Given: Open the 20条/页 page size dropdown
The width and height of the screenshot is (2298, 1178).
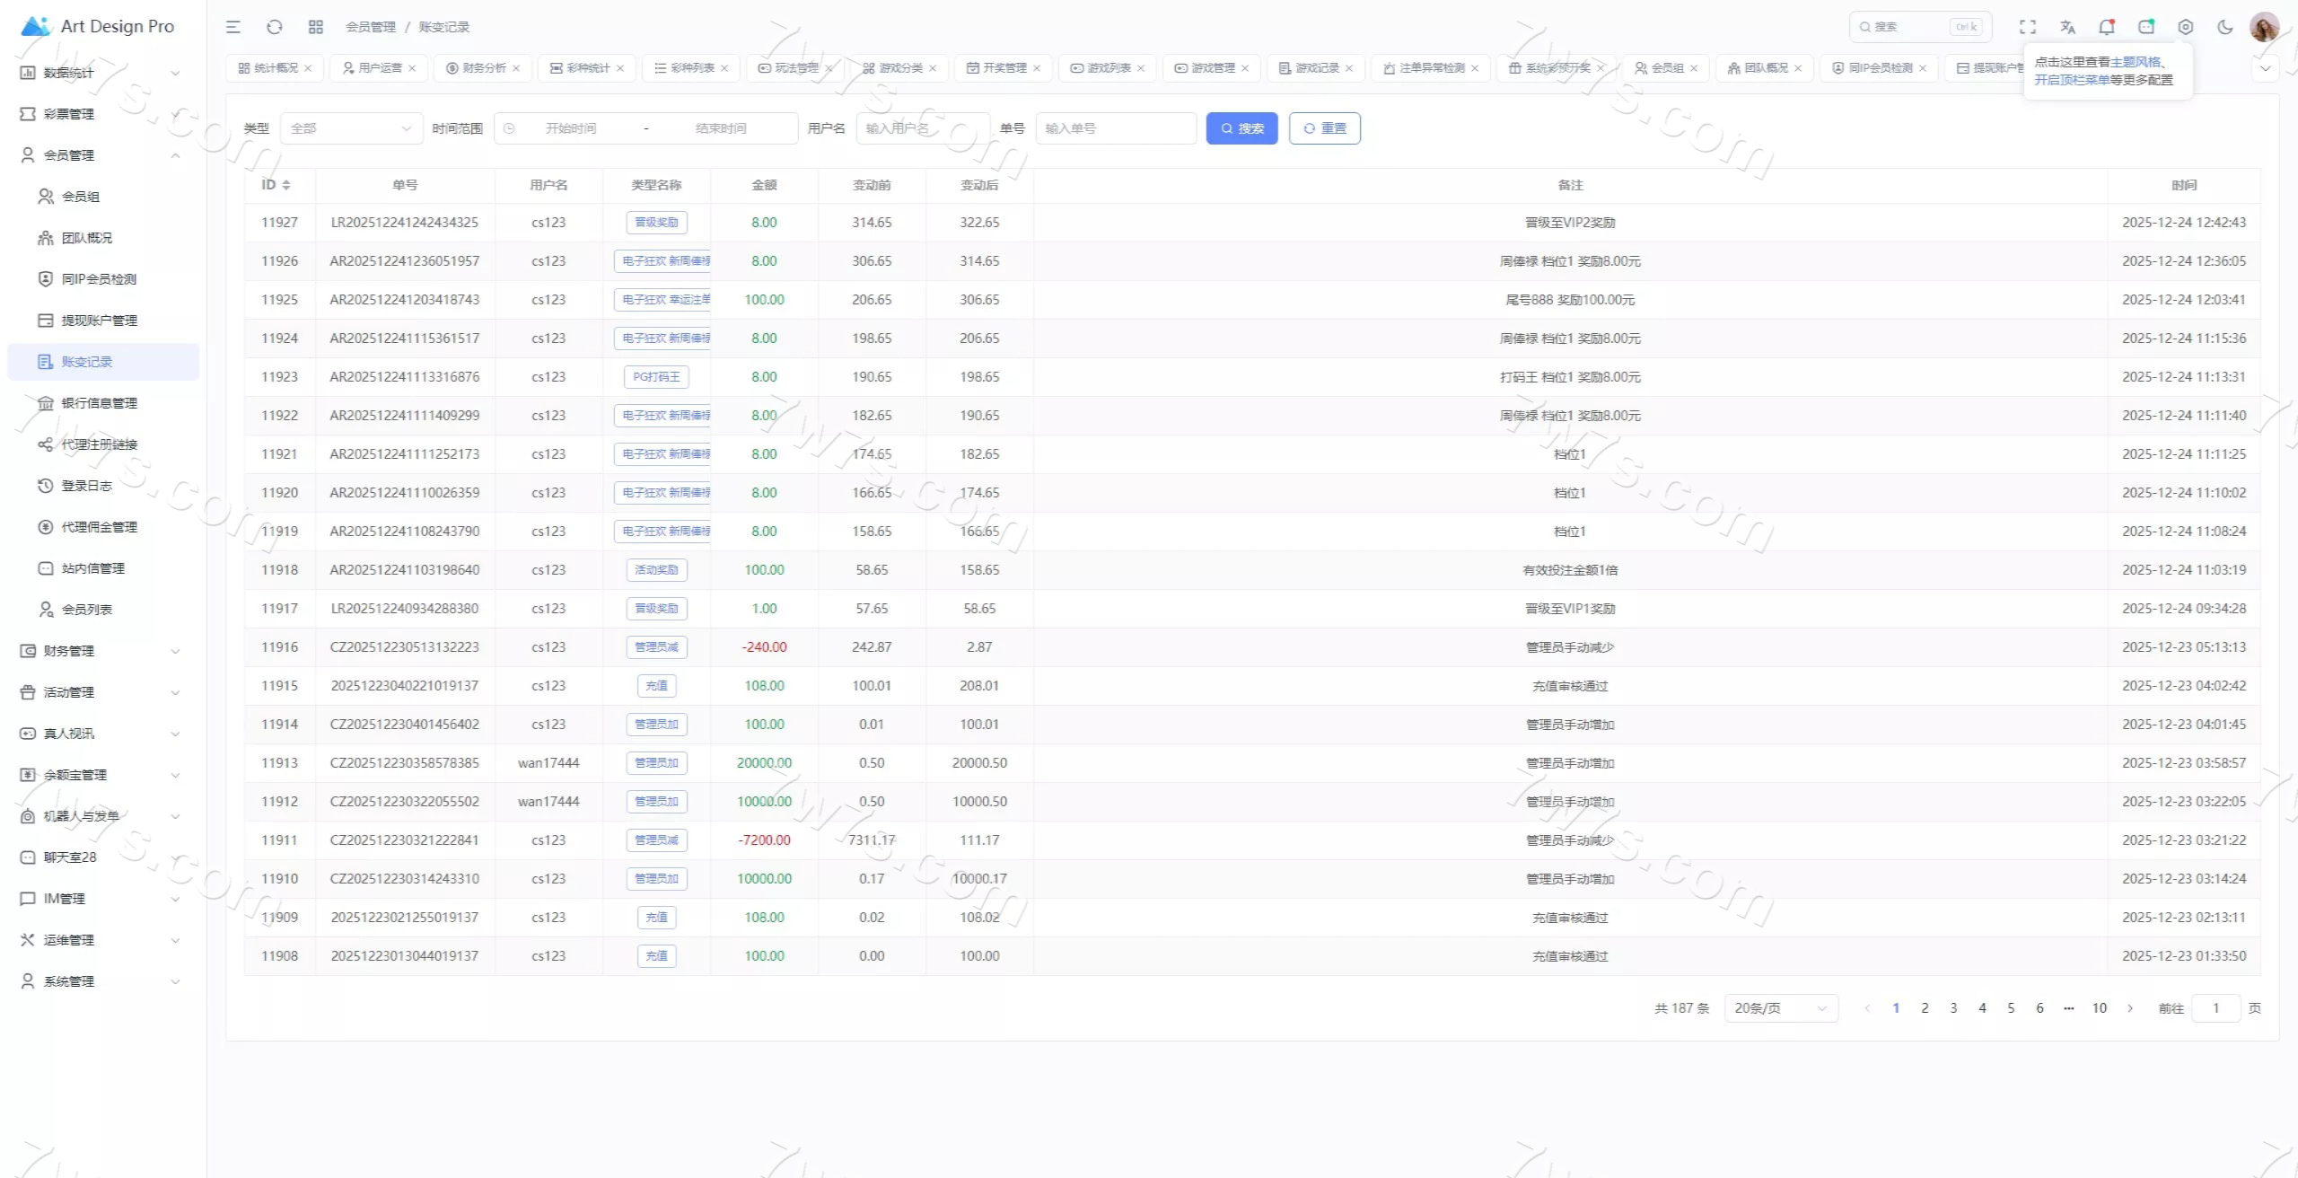Looking at the screenshot, I should click(1780, 1008).
